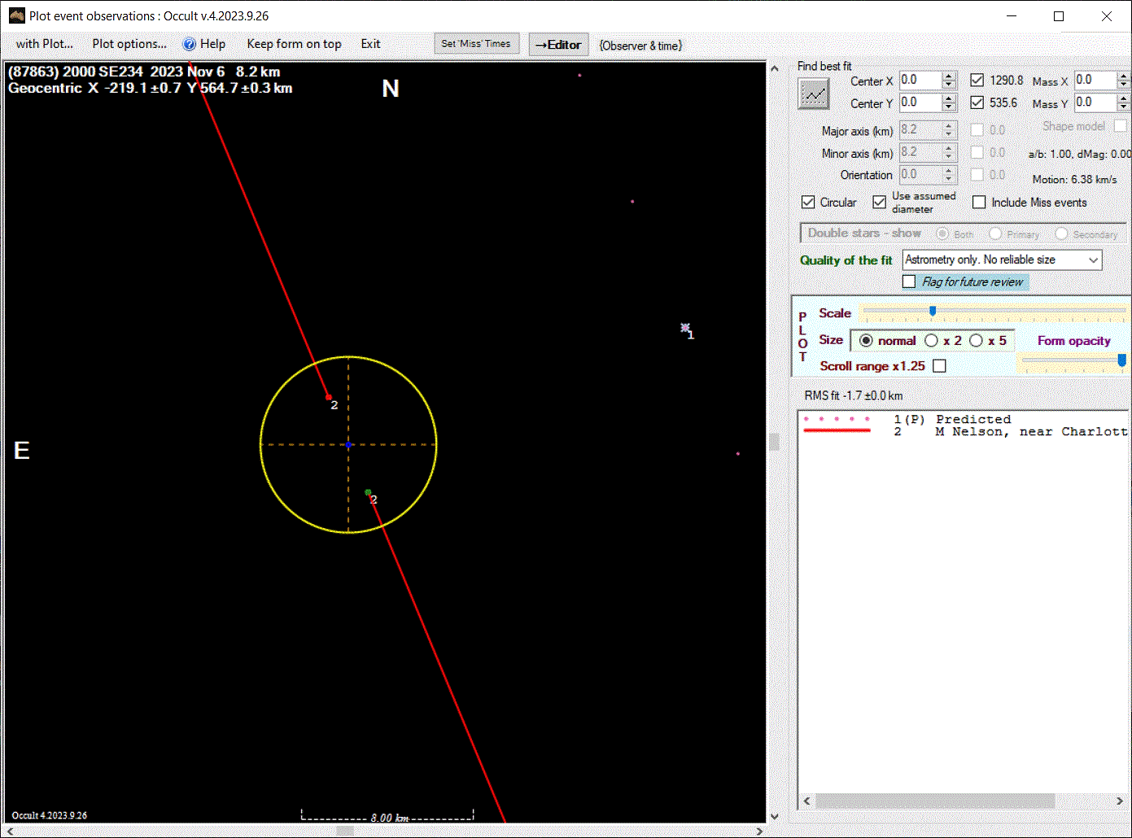Click the →Editor button

pos(558,45)
